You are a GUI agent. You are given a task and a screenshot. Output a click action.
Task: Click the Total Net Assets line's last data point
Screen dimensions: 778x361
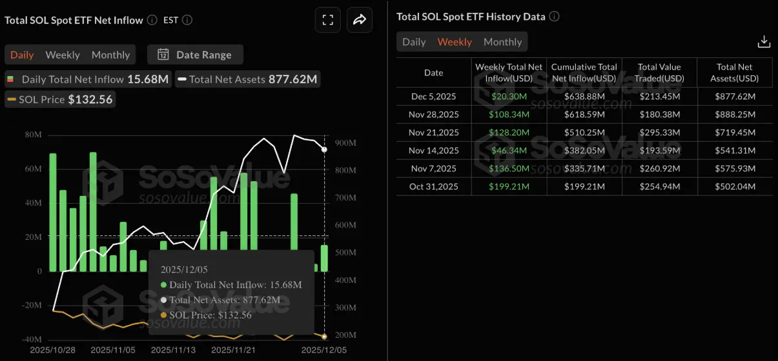(x=324, y=150)
